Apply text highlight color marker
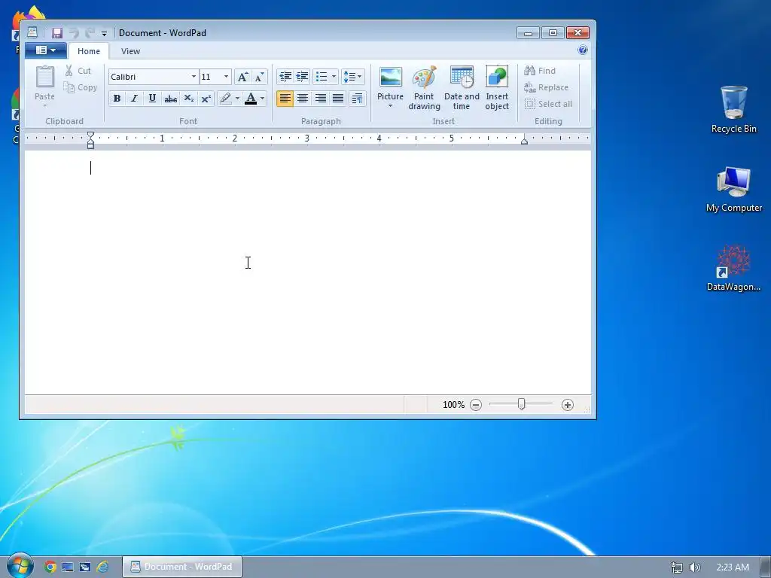This screenshot has width=771, height=578. pos(226,99)
